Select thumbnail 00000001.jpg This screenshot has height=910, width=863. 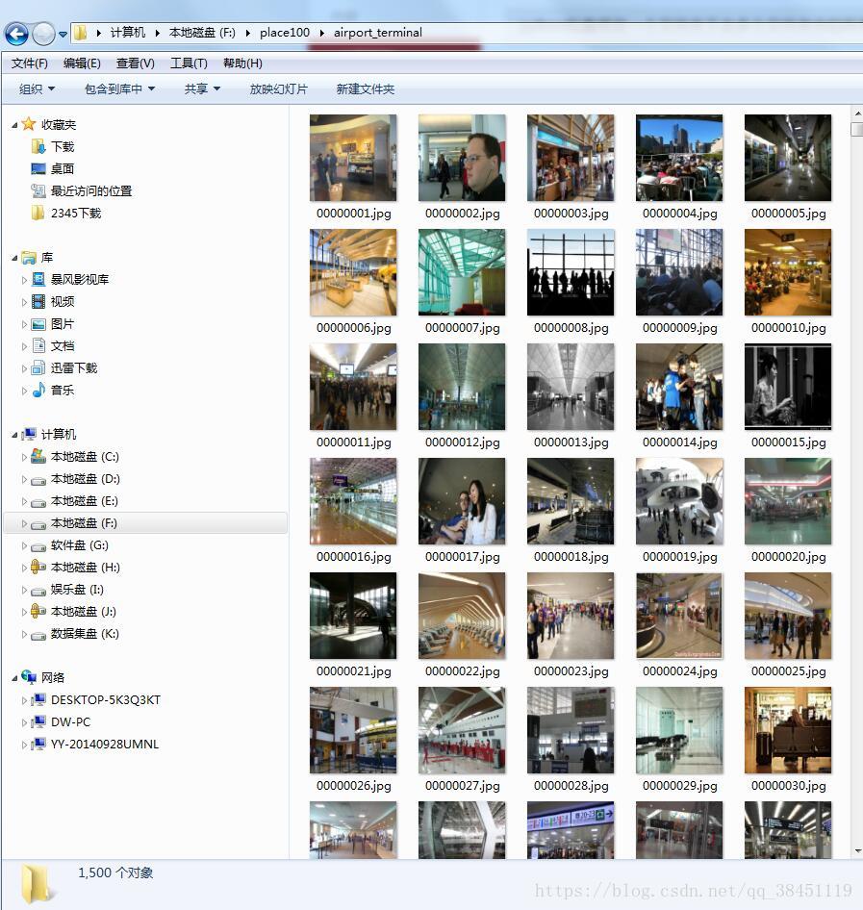coord(353,158)
